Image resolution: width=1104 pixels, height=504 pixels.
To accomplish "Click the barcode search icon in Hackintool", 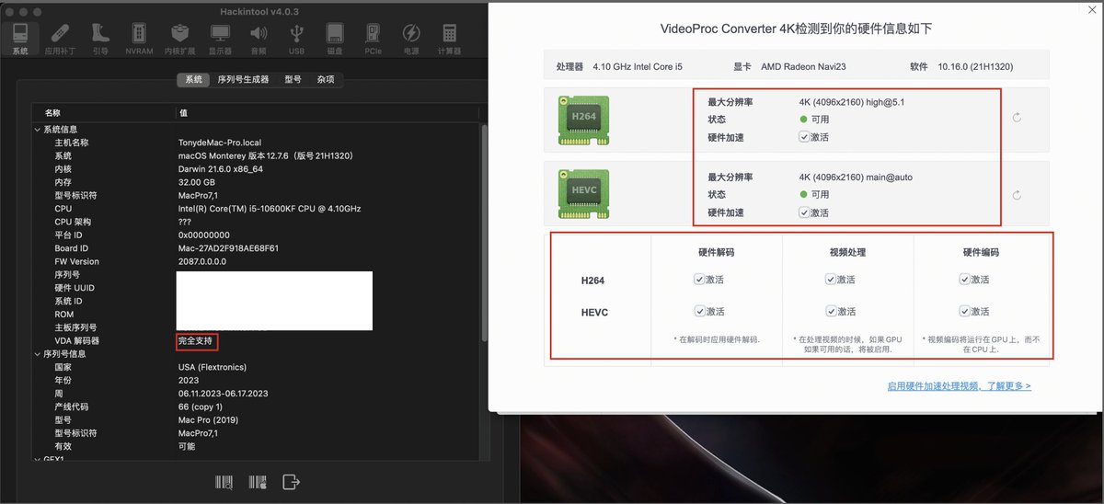I will pyautogui.click(x=224, y=482).
